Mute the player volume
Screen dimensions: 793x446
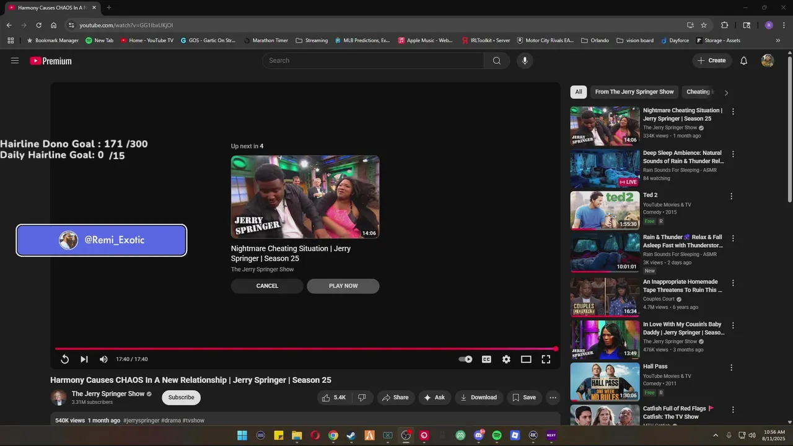103,359
